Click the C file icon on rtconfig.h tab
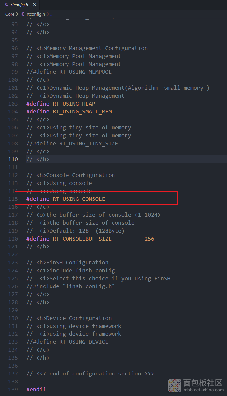Screen dimensions: 227x396 (7, 5)
